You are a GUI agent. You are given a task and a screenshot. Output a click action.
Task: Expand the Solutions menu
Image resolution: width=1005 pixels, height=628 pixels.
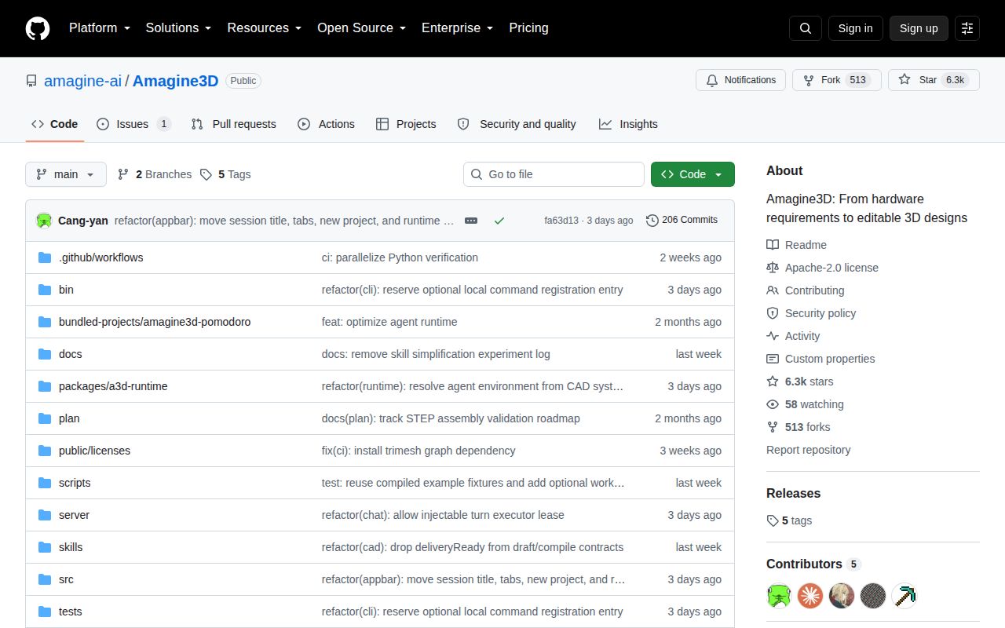coord(178,28)
